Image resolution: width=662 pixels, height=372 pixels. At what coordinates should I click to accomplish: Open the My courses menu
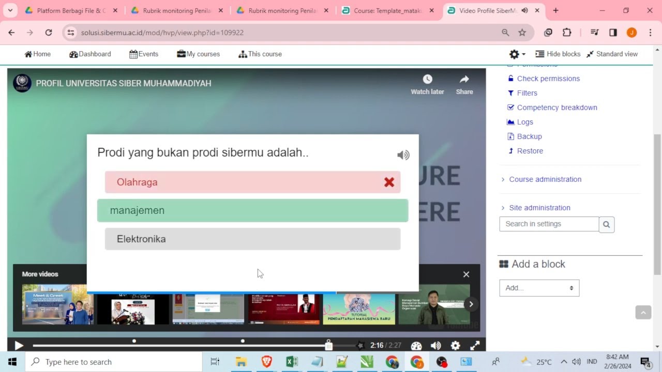coord(198,54)
